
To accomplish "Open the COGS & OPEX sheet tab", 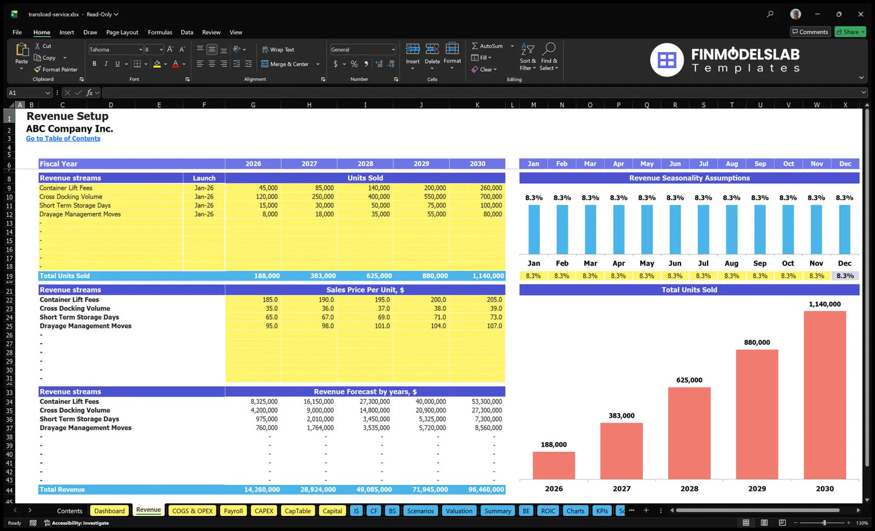I will point(193,511).
